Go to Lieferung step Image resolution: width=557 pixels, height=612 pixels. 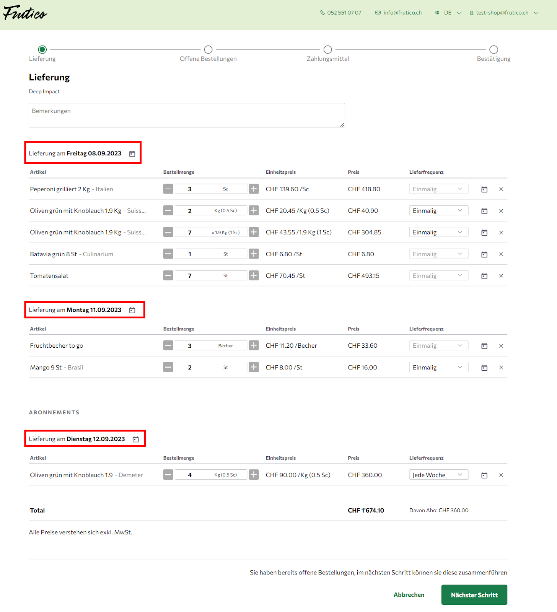coord(42,49)
